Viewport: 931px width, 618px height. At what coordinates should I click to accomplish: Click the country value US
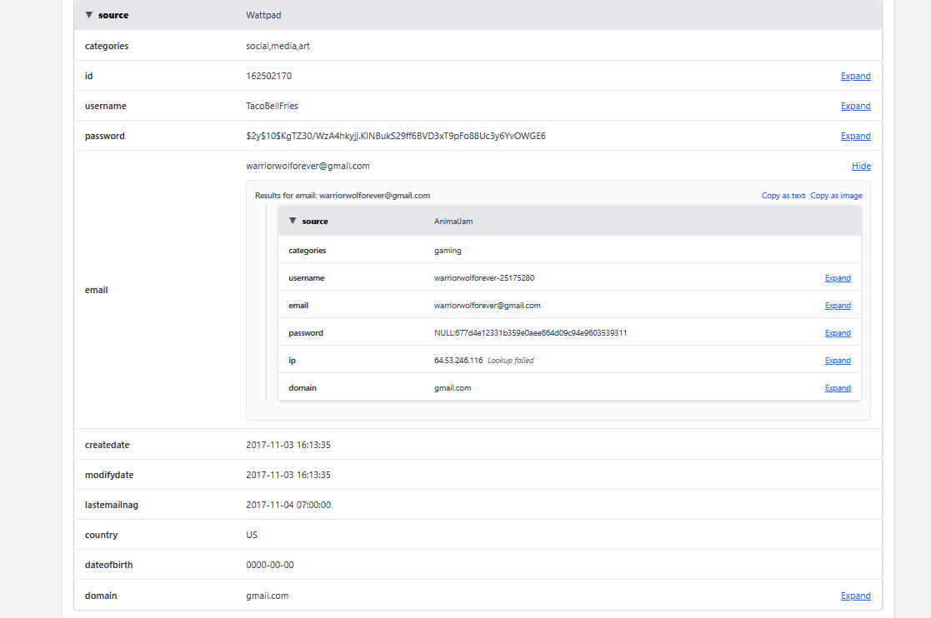click(x=252, y=535)
